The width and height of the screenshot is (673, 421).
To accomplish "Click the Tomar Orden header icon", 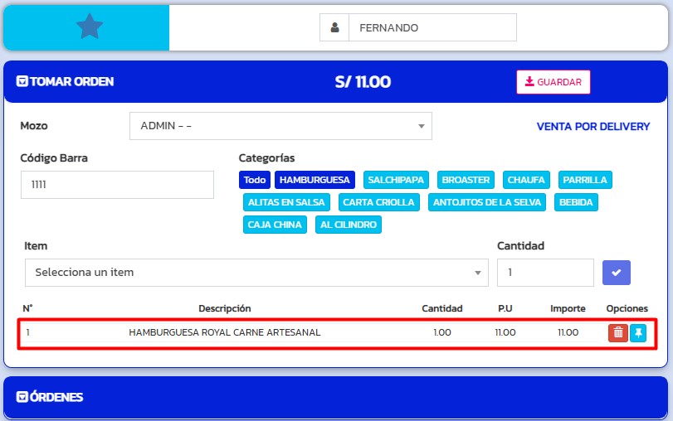I will (x=22, y=82).
